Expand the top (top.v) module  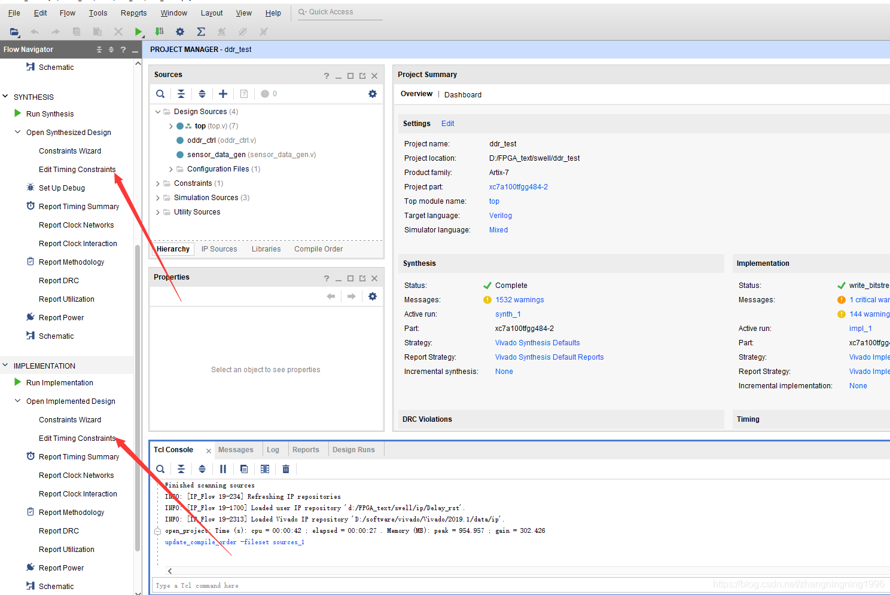click(171, 126)
